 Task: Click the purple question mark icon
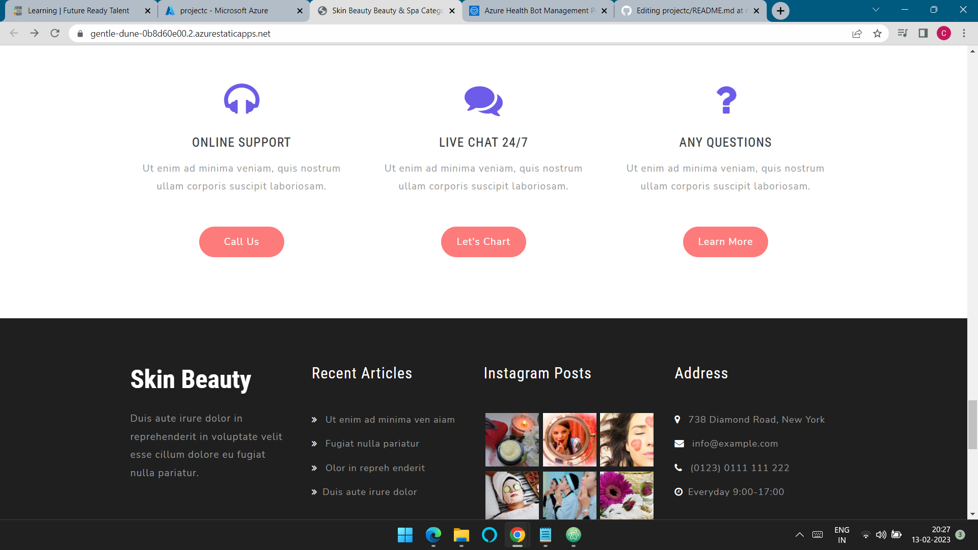[726, 100]
